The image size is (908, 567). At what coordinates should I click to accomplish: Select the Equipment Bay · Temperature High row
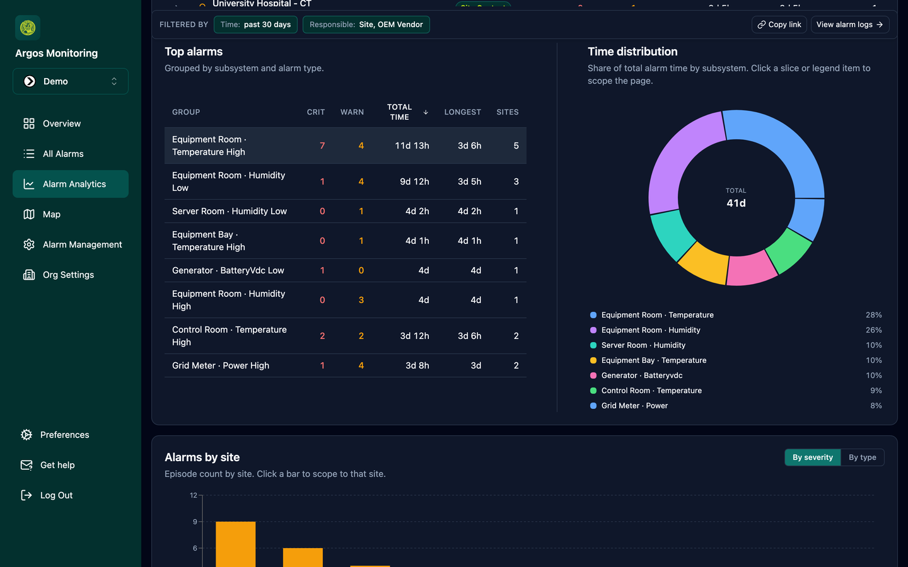[x=346, y=241]
